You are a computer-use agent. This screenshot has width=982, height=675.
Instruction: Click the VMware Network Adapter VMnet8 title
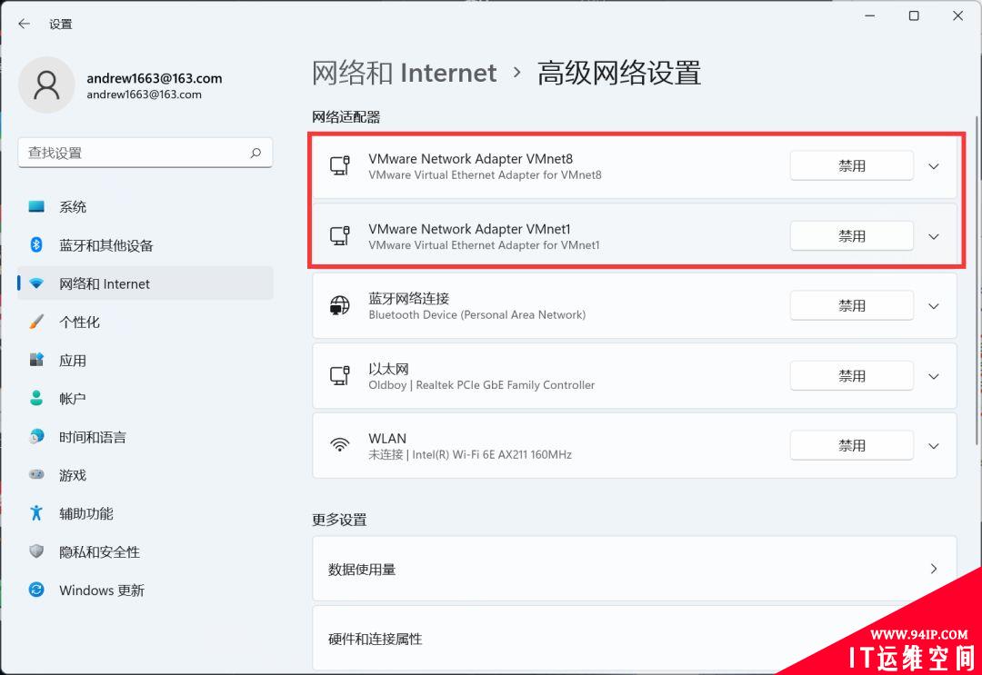point(470,159)
